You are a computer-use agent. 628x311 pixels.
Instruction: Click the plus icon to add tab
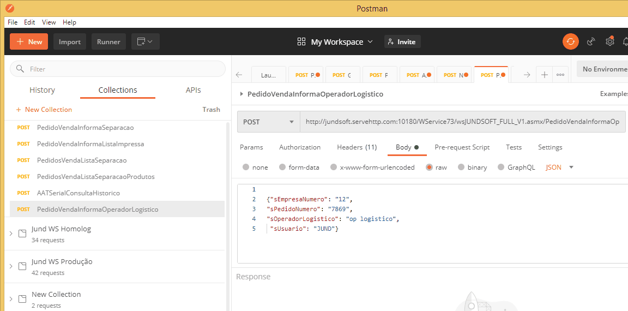click(544, 75)
